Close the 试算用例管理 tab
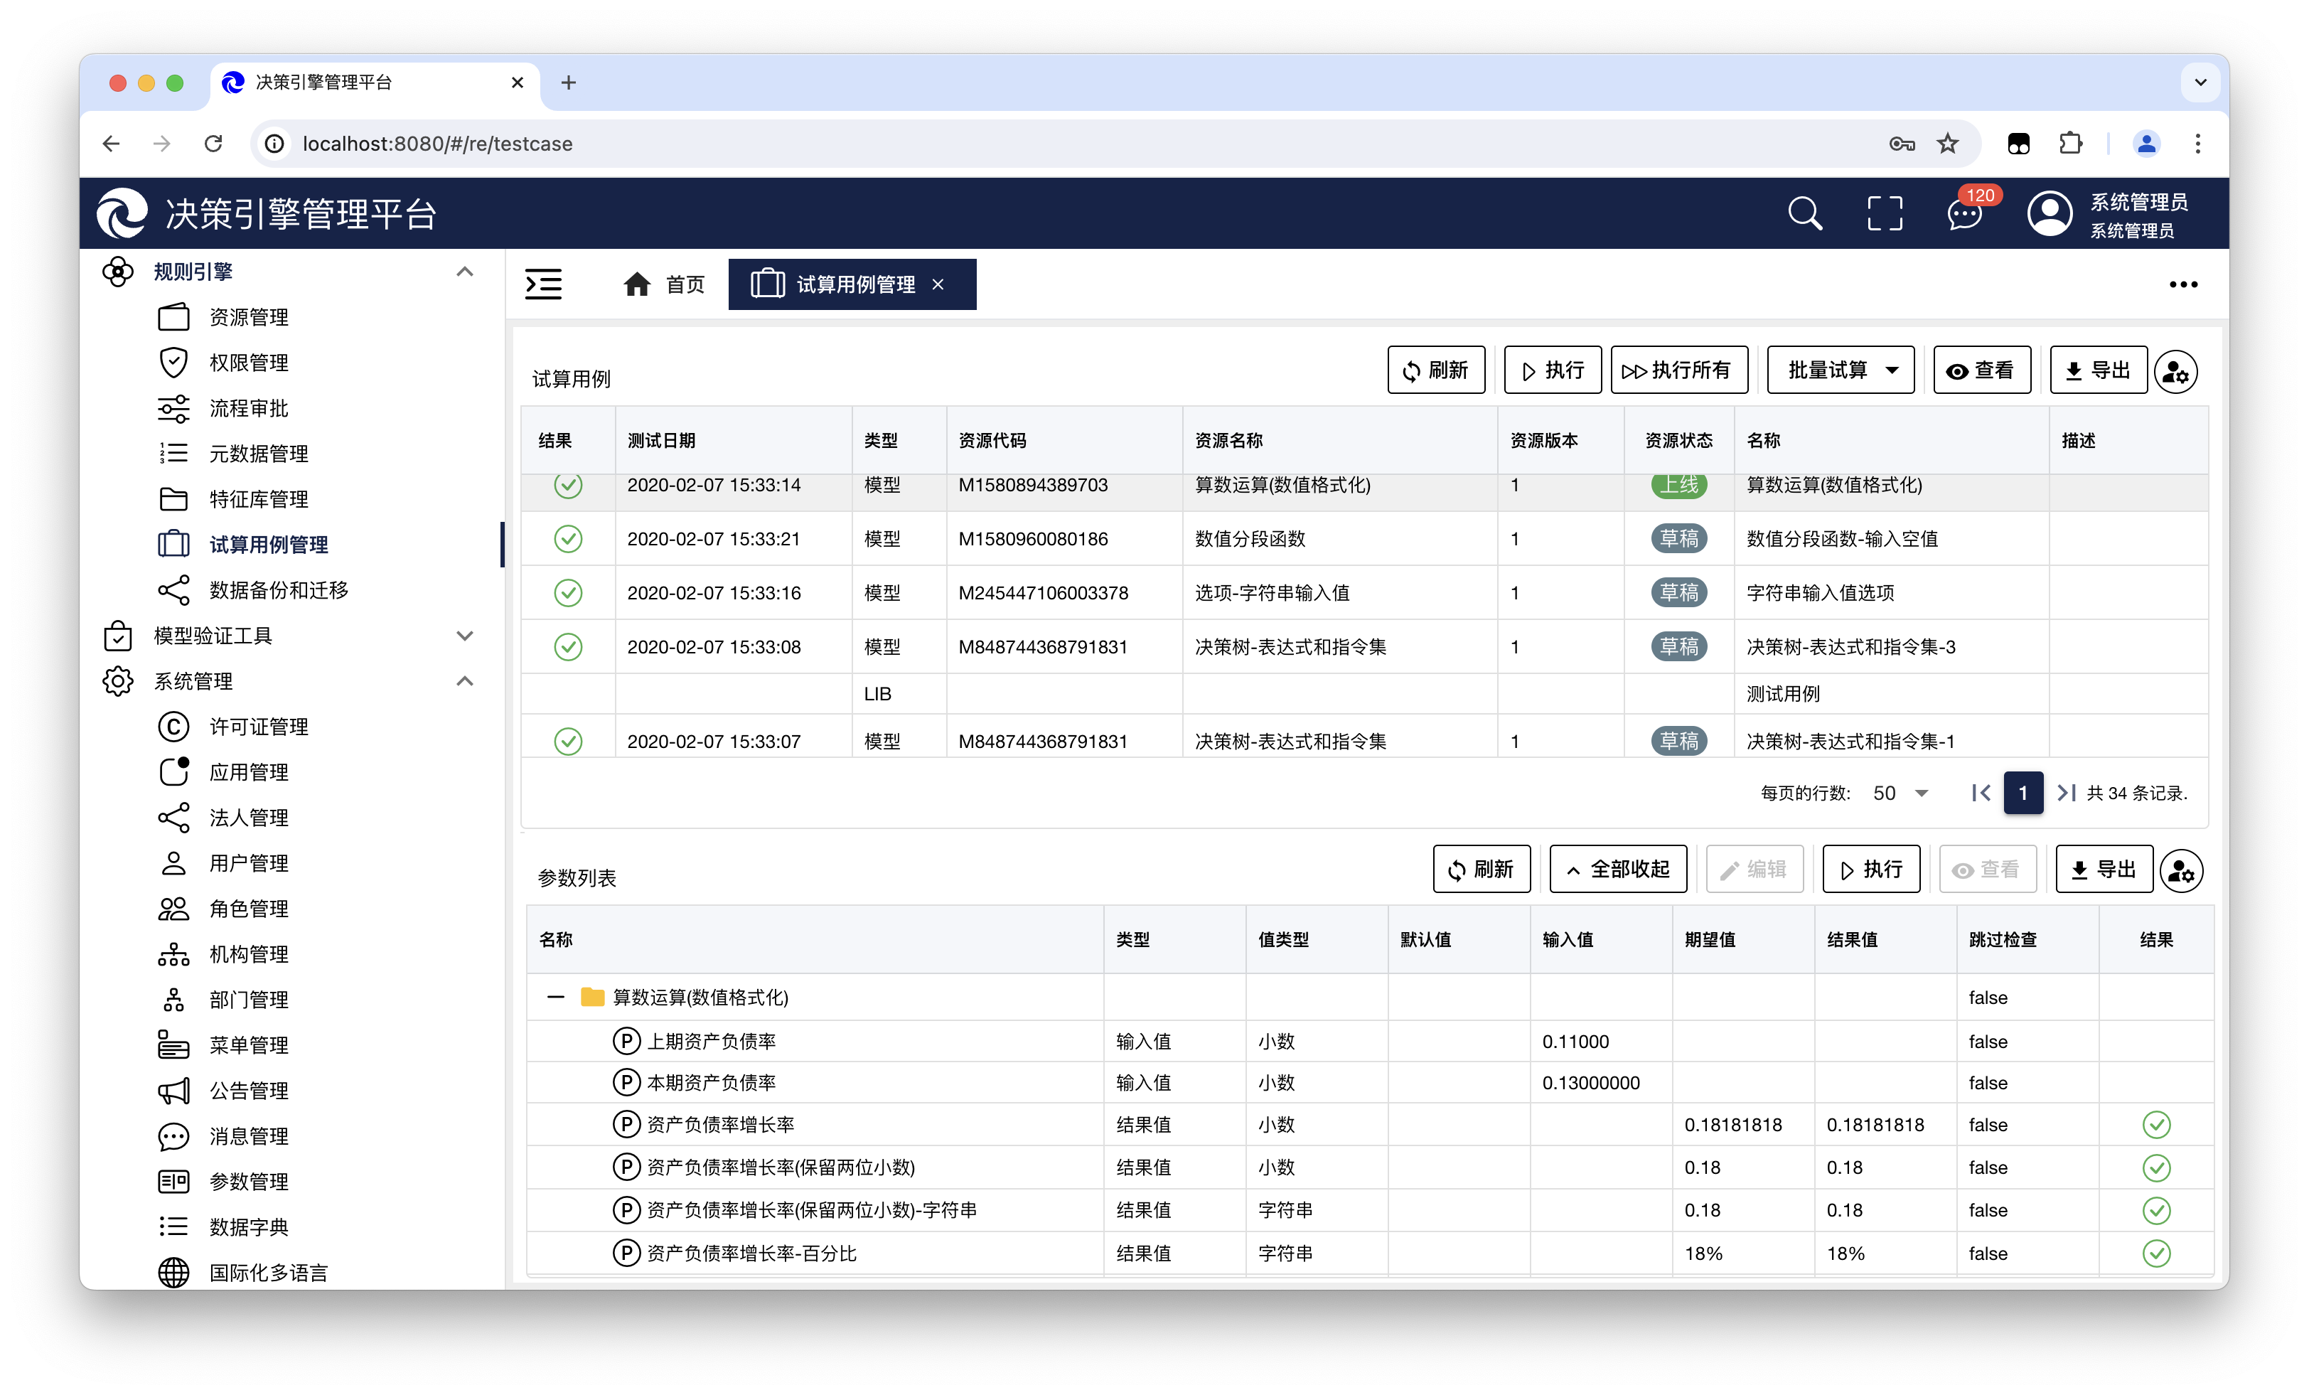This screenshot has height=1395, width=2309. [x=938, y=284]
